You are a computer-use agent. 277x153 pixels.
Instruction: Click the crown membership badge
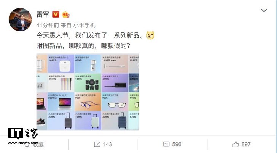click(x=65, y=14)
